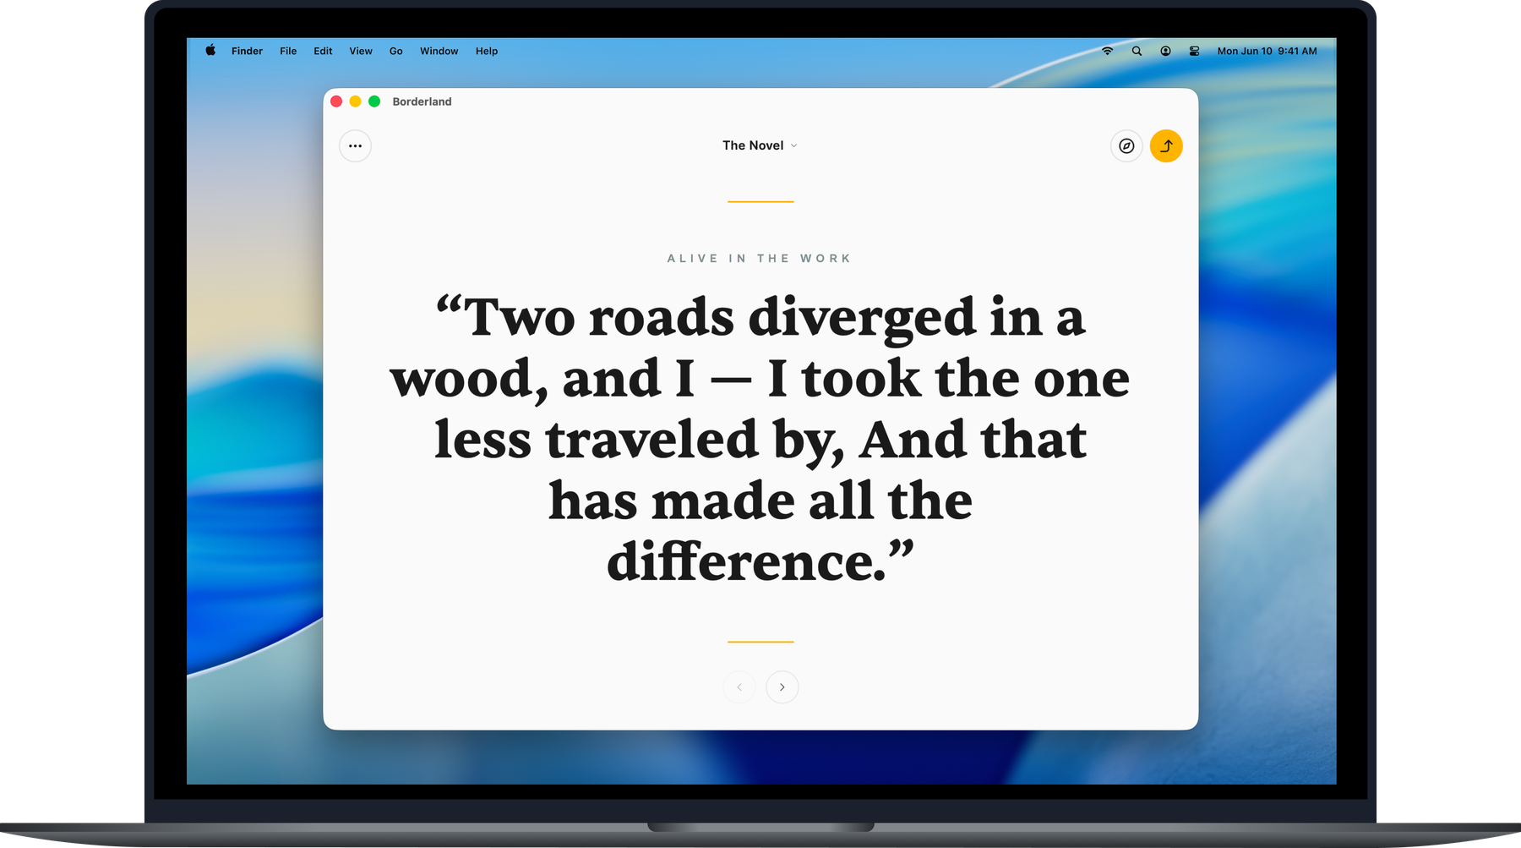The height and width of the screenshot is (848, 1521).
Task: Click the Two roads diverged quote text
Action: click(x=760, y=439)
